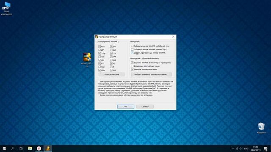Toggle the JAR association checkbox

(x=111, y=50)
